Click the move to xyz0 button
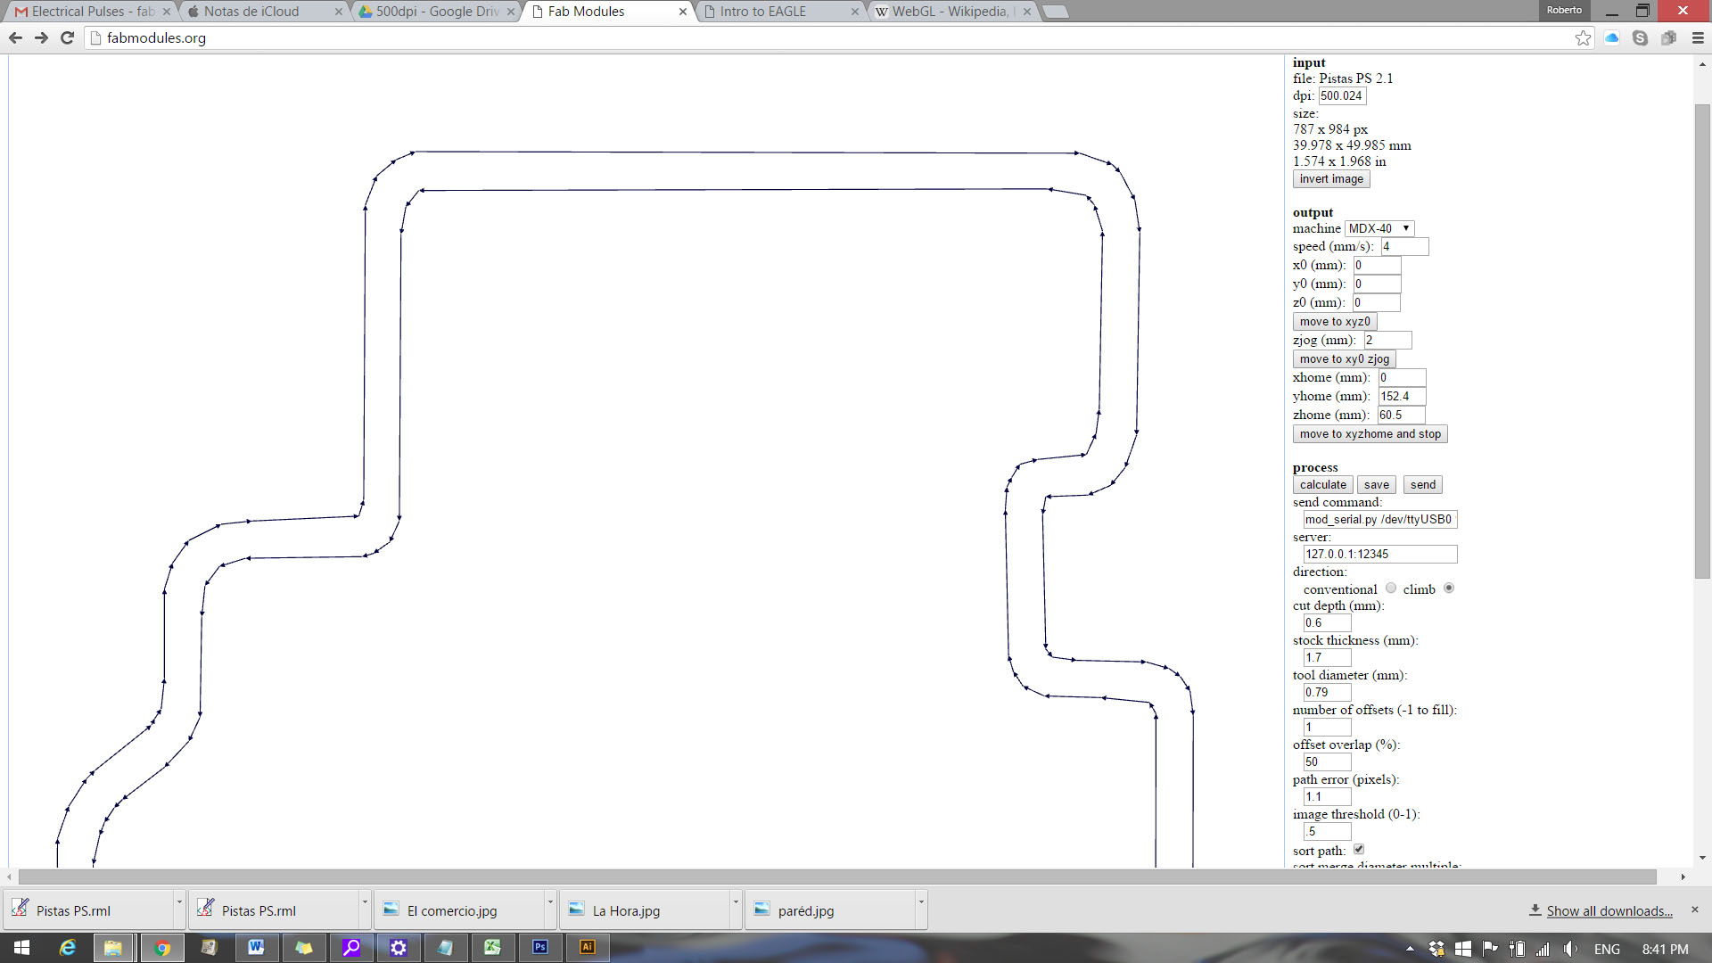Image resolution: width=1712 pixels, height=963 pixels. click(x=1335, y=321)
